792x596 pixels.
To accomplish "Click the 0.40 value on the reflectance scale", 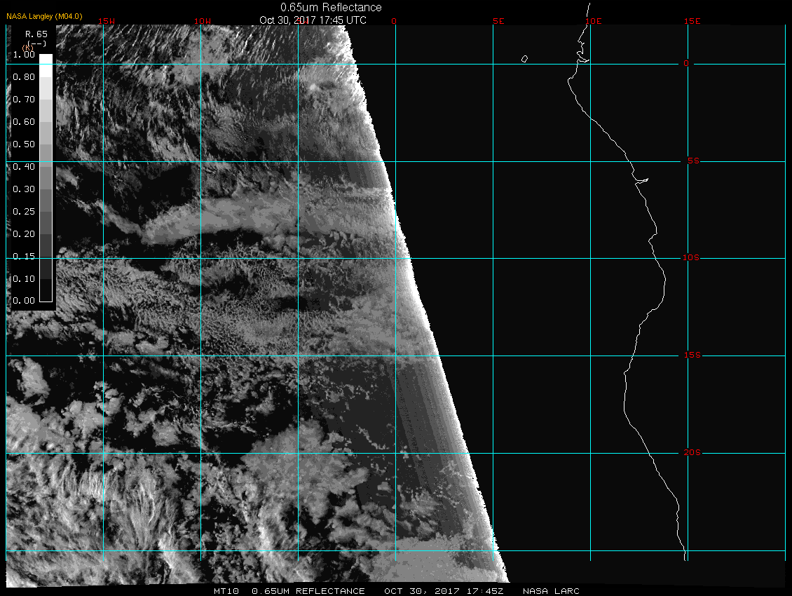I will [24, 167].
